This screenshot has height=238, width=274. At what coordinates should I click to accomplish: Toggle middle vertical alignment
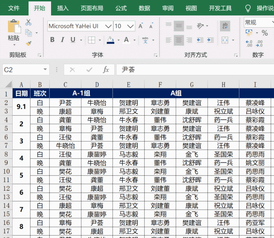(179, 26)
